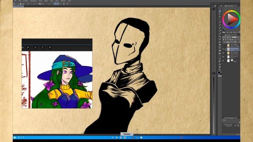Click the inset witch reference image
Screen dimensions: 253x142
pos(57,80)
